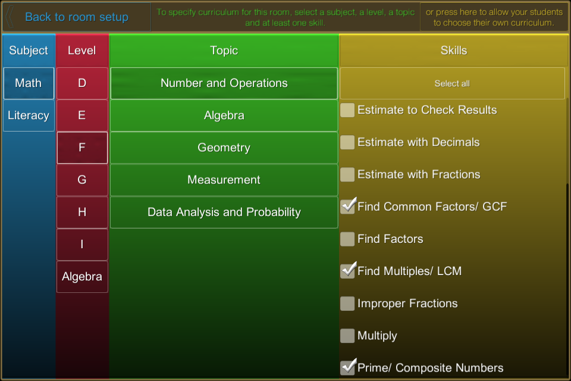
Task: Select the Measurement topic
Action: pos(224,180)
